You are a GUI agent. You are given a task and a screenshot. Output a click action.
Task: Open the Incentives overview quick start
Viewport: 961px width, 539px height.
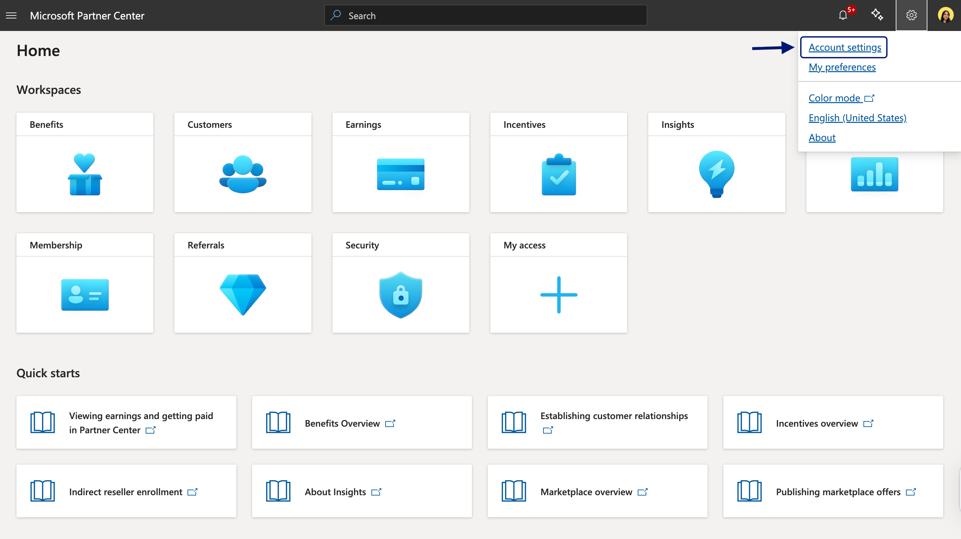click(x=833, y=423)
